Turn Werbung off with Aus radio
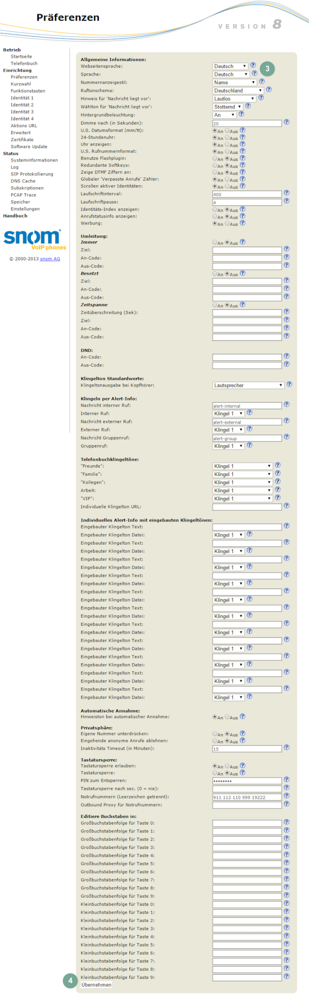The height and width of the screenshot is (1004, 309). point(227,224)
